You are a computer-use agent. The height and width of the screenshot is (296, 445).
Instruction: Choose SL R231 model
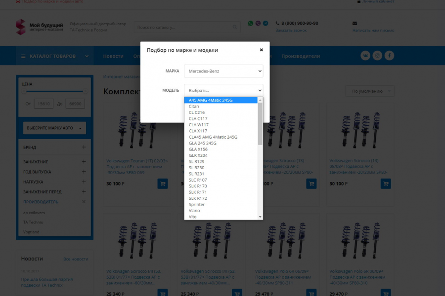[x=221, y=174]
